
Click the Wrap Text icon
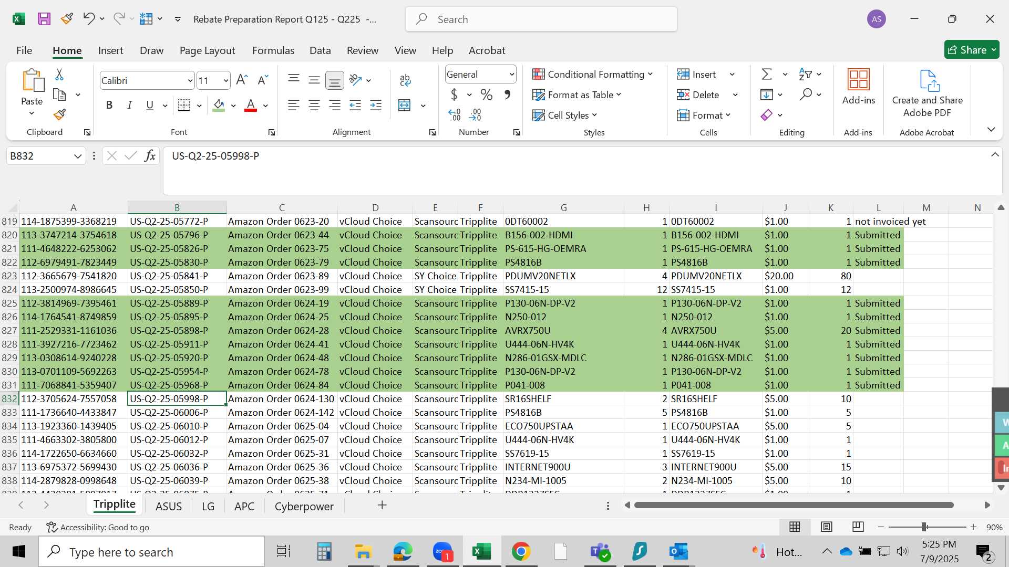click(x=405, y=80)
